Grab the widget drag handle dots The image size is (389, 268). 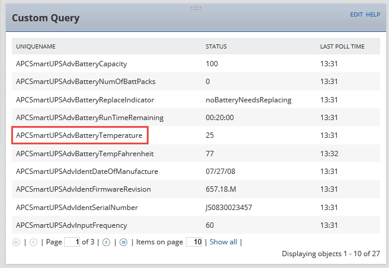[x=196, y=8]
